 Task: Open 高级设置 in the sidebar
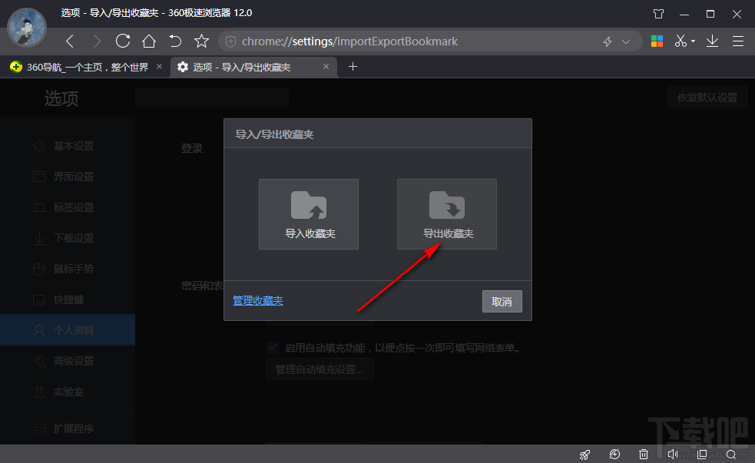68,361
